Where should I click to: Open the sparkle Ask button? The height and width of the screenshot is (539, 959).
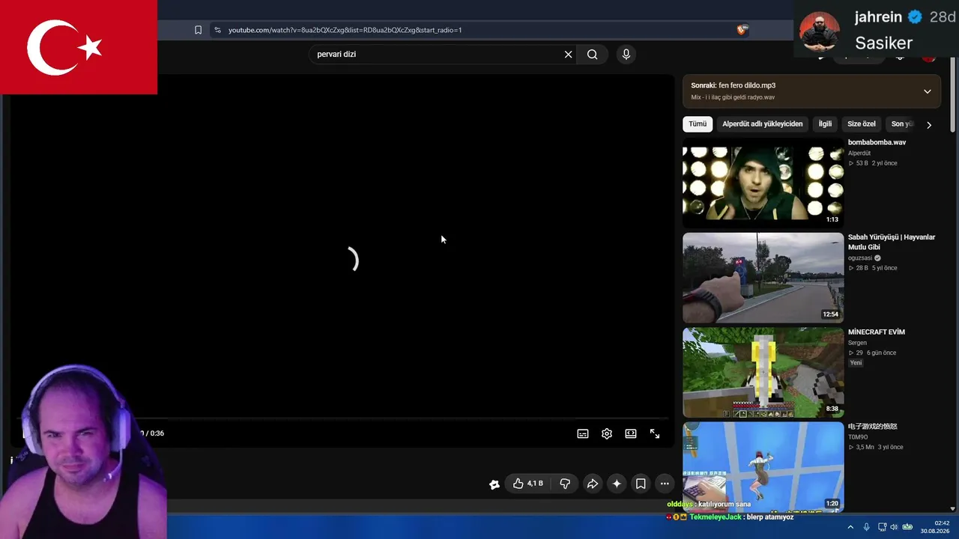[x=617, y=484]
